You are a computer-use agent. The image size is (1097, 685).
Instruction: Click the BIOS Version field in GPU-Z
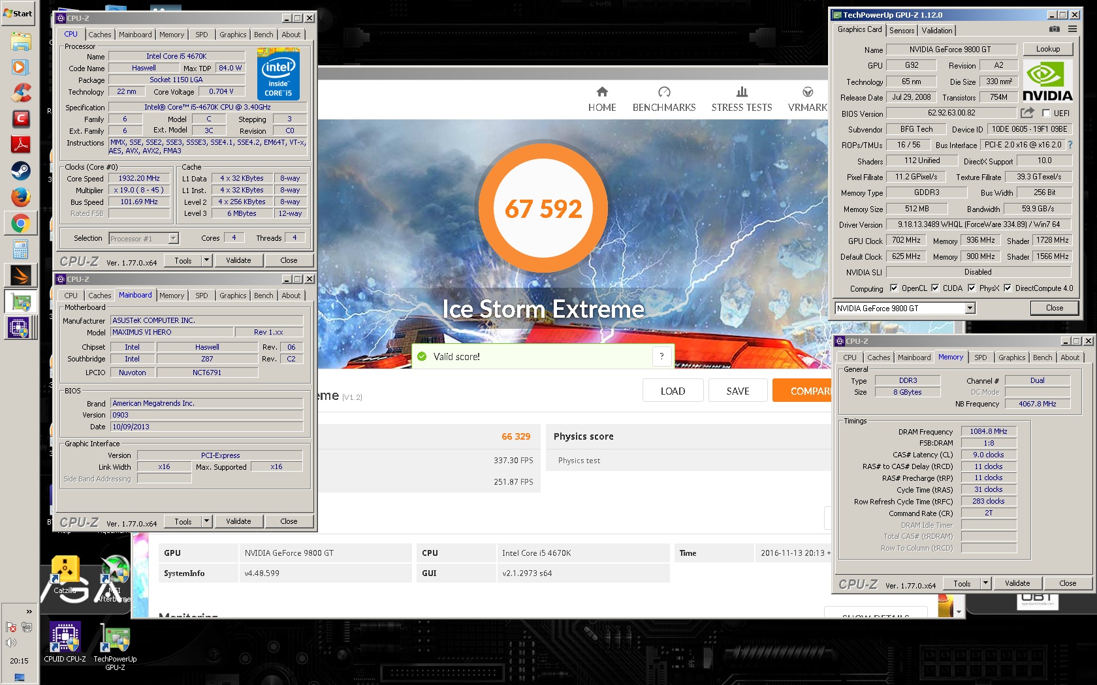(951, 113)
